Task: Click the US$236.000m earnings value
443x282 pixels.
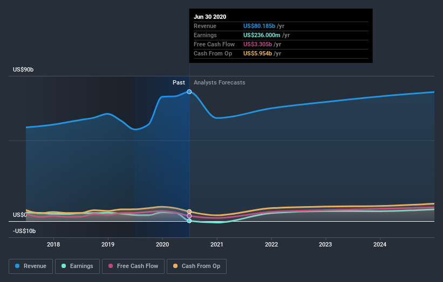Action: pos(262,35)
